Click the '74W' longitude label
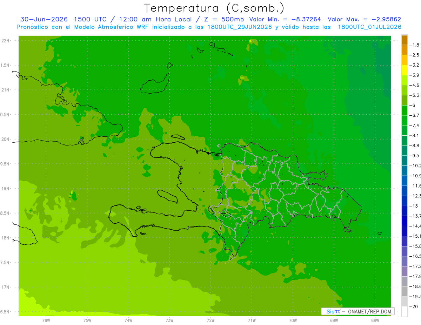 pyautogui.click(x=128, y=320)
